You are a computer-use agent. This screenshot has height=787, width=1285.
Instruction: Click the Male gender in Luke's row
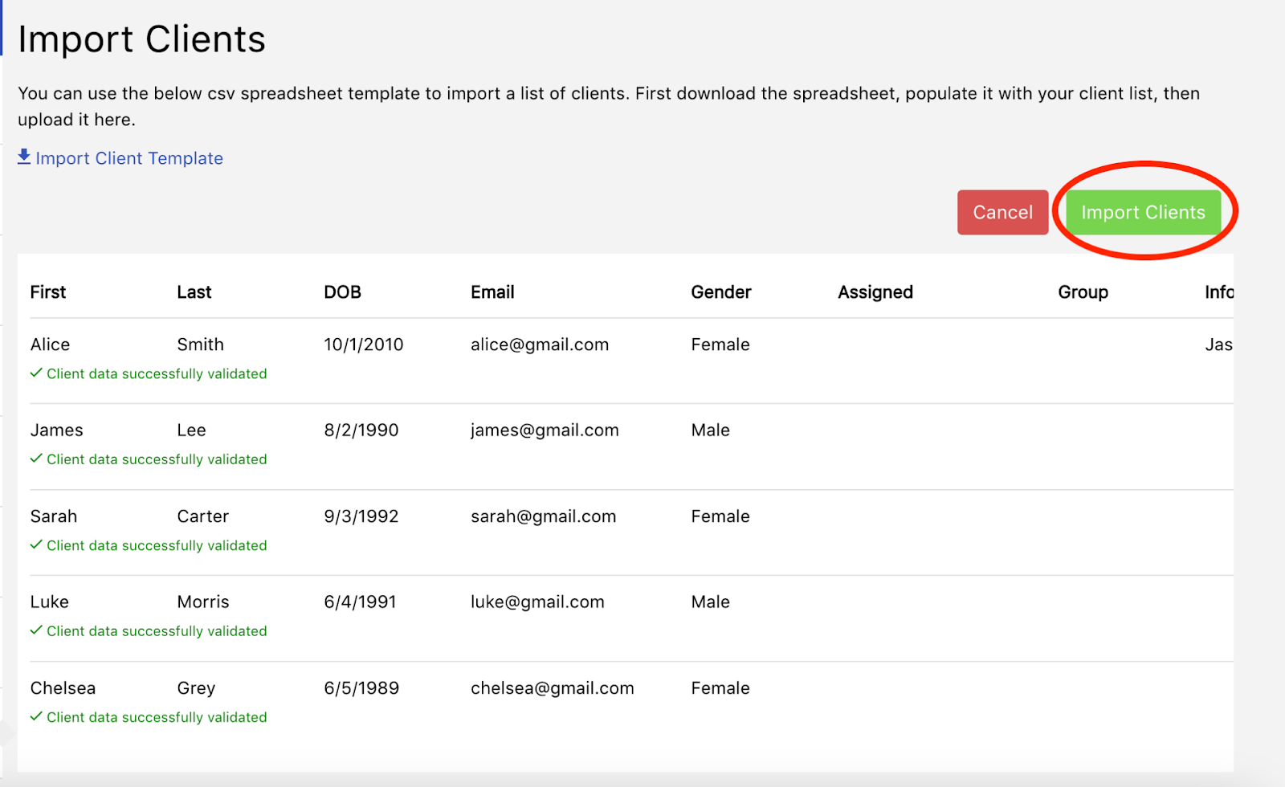[710, 602]
